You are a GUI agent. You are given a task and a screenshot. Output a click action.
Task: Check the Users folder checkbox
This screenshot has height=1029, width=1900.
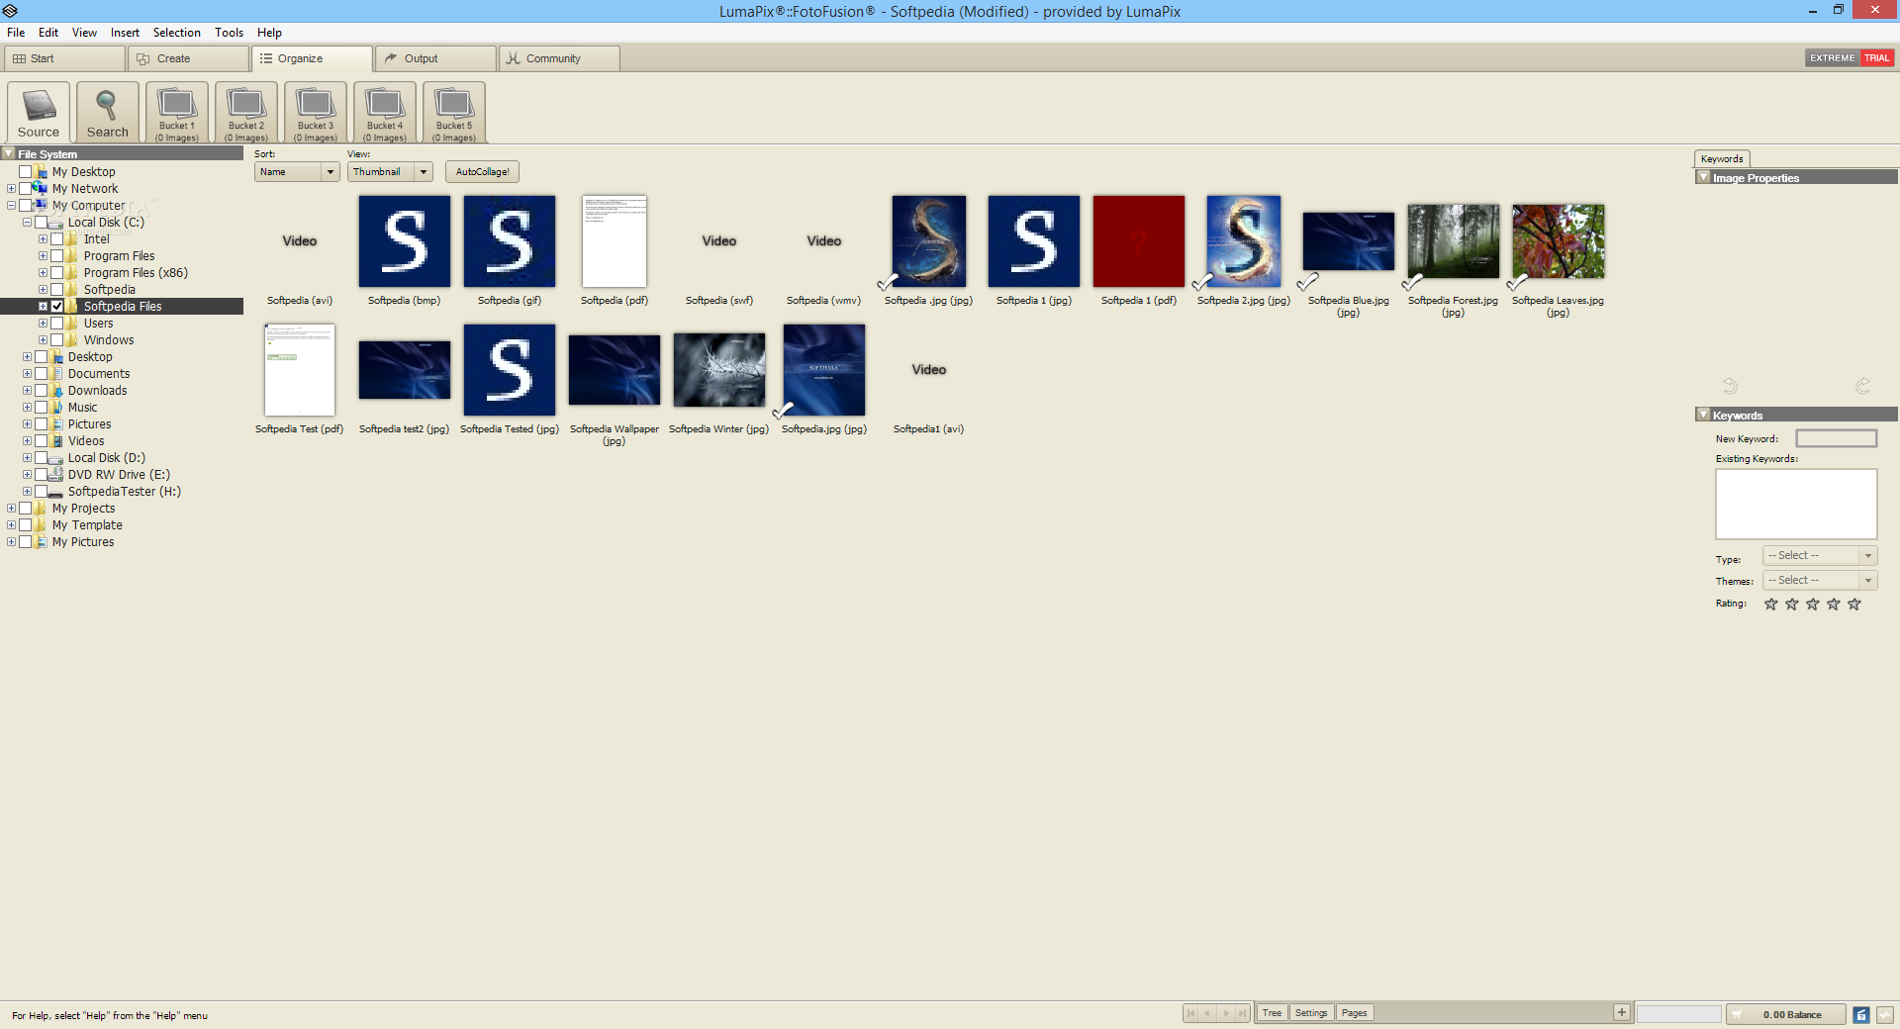pyautogui.click(x=57, y=324)
